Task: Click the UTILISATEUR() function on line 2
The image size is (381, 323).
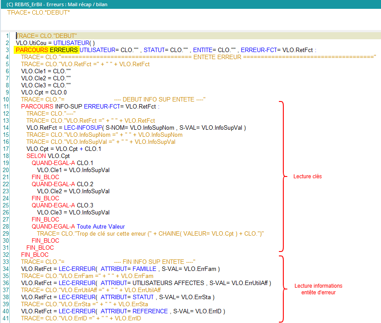Action: [x=75, y=43]
